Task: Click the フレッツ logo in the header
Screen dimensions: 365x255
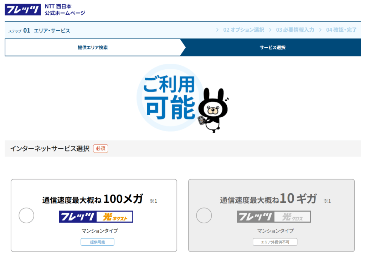Action: point(23,10)
